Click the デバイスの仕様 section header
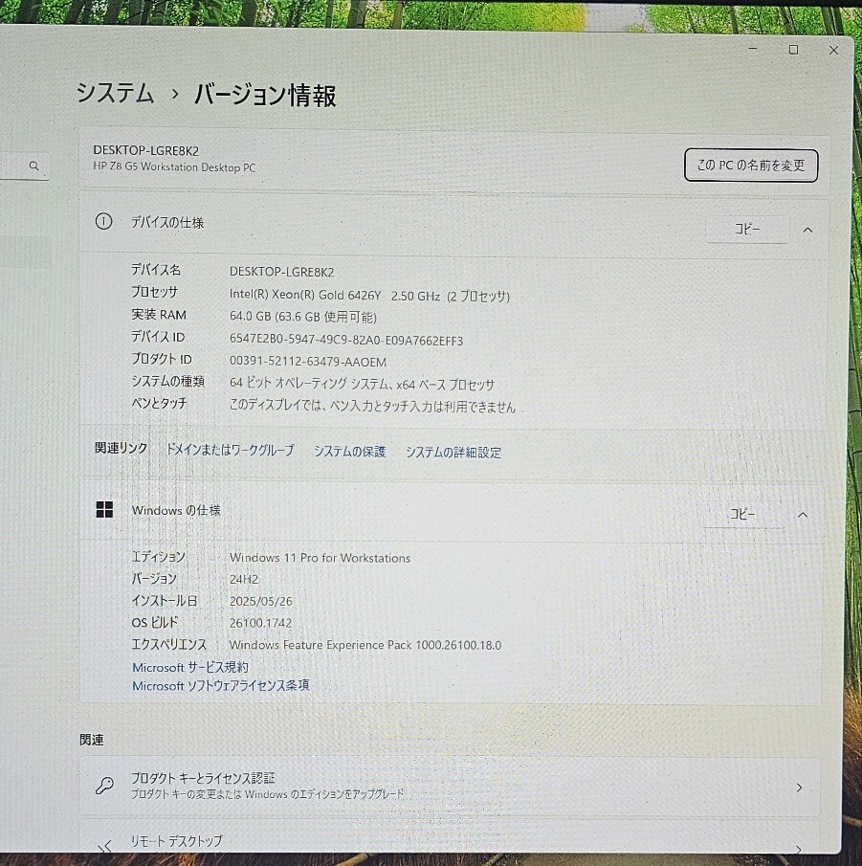862x866 pixels. [167, 223]
